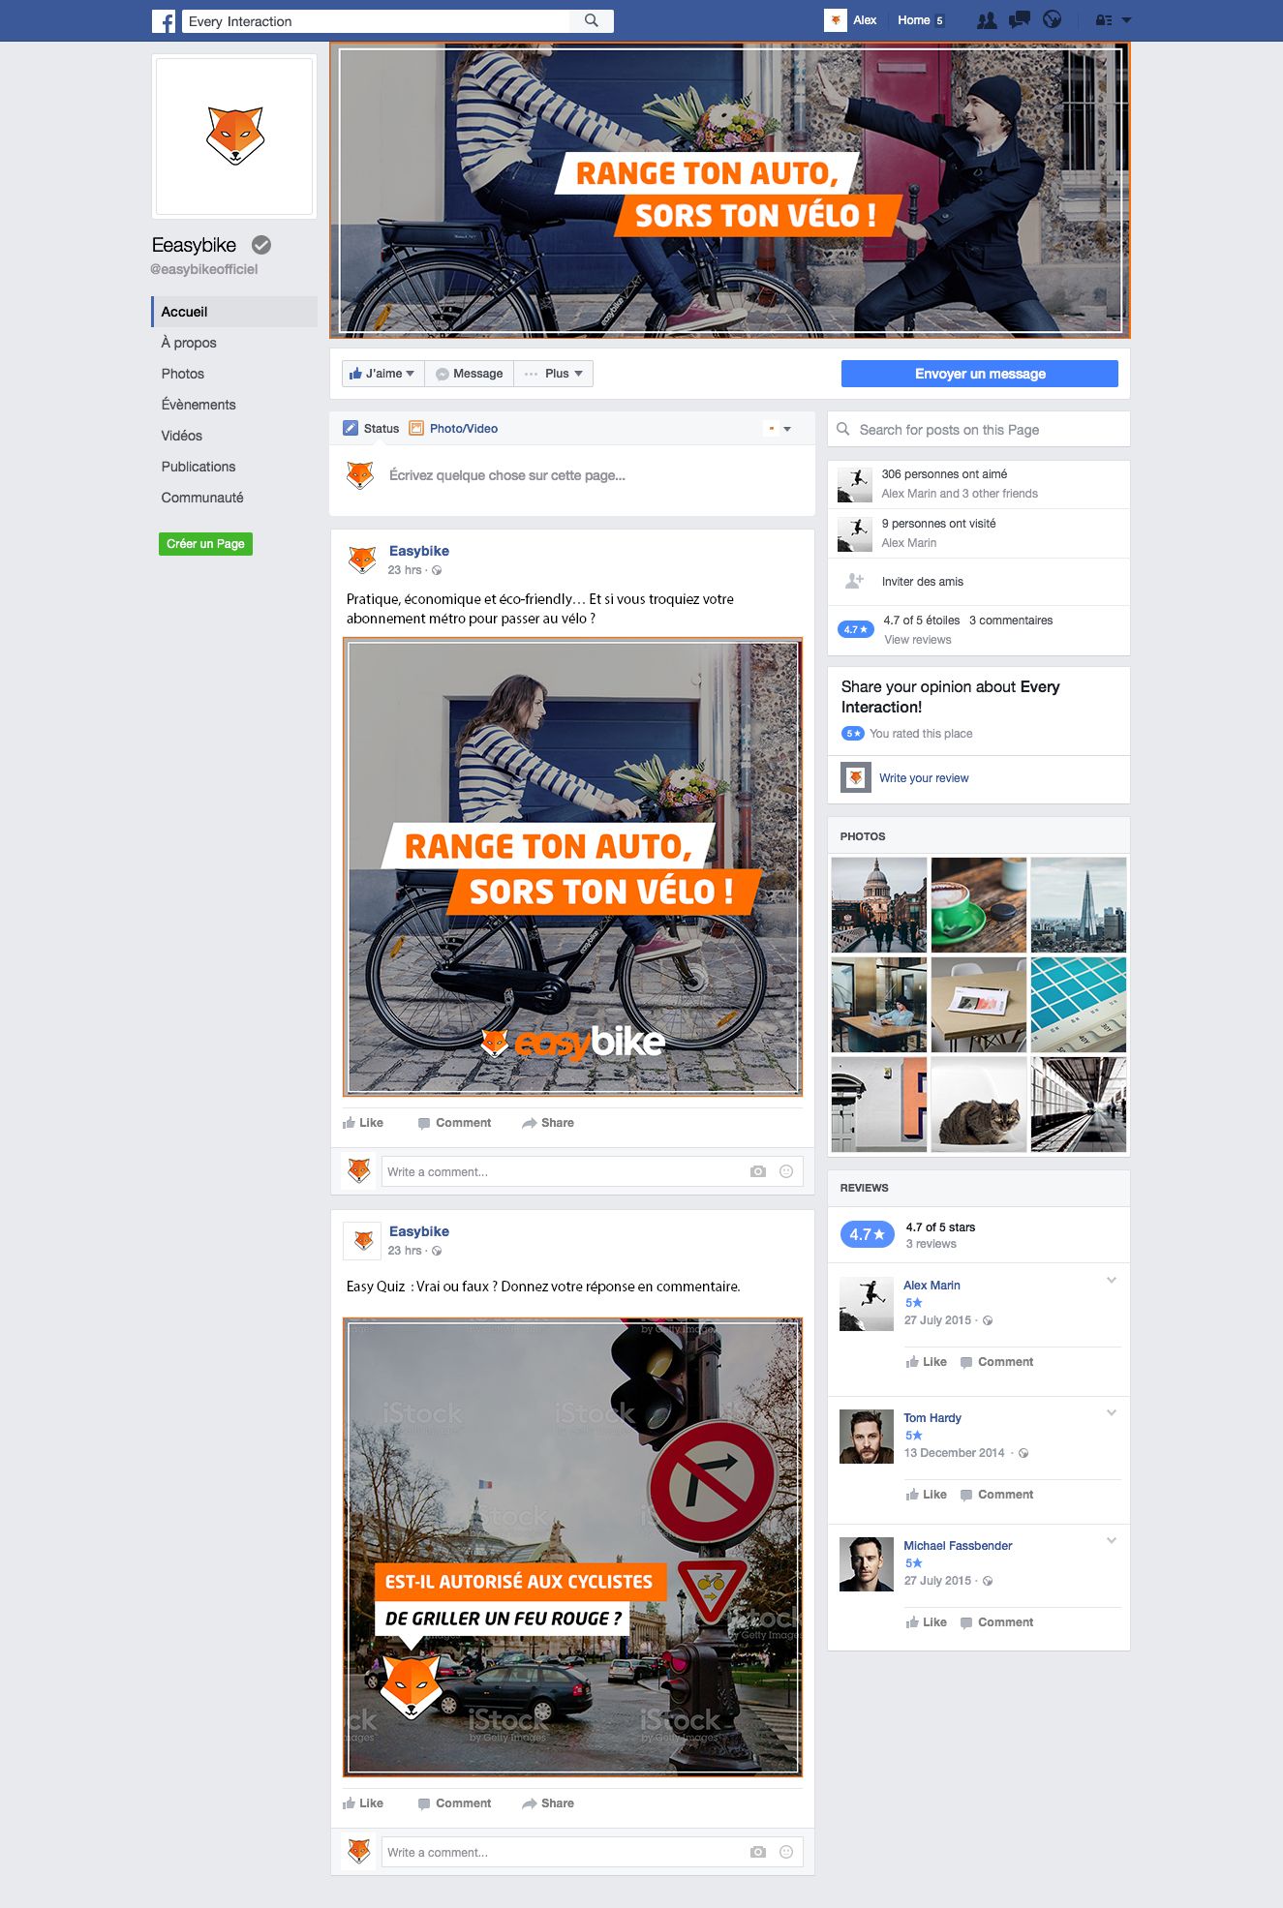Click '306 personnes ont aimé' text
This screenshot has width=1283, height=1908.
[944, 474]
